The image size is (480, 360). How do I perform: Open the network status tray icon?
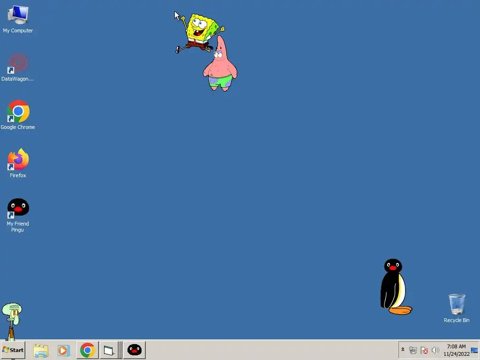[x=413, y=350]
